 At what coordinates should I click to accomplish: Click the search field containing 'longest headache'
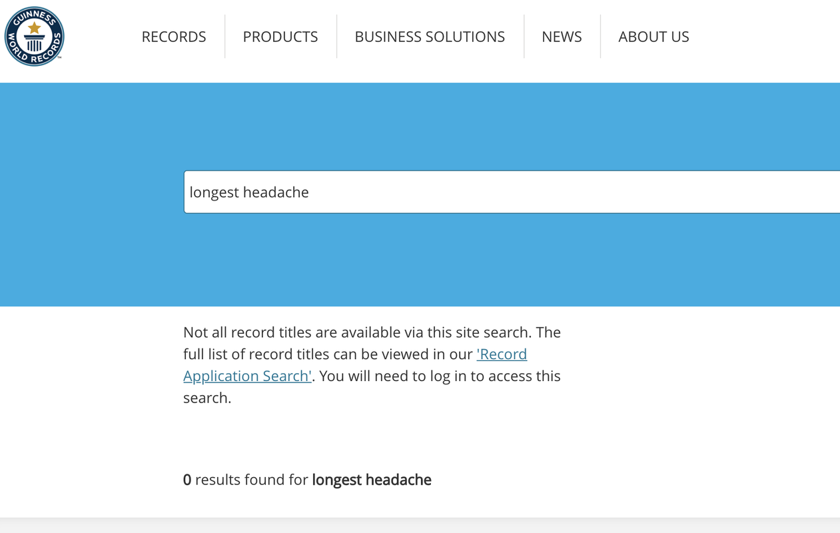[512, 192]
